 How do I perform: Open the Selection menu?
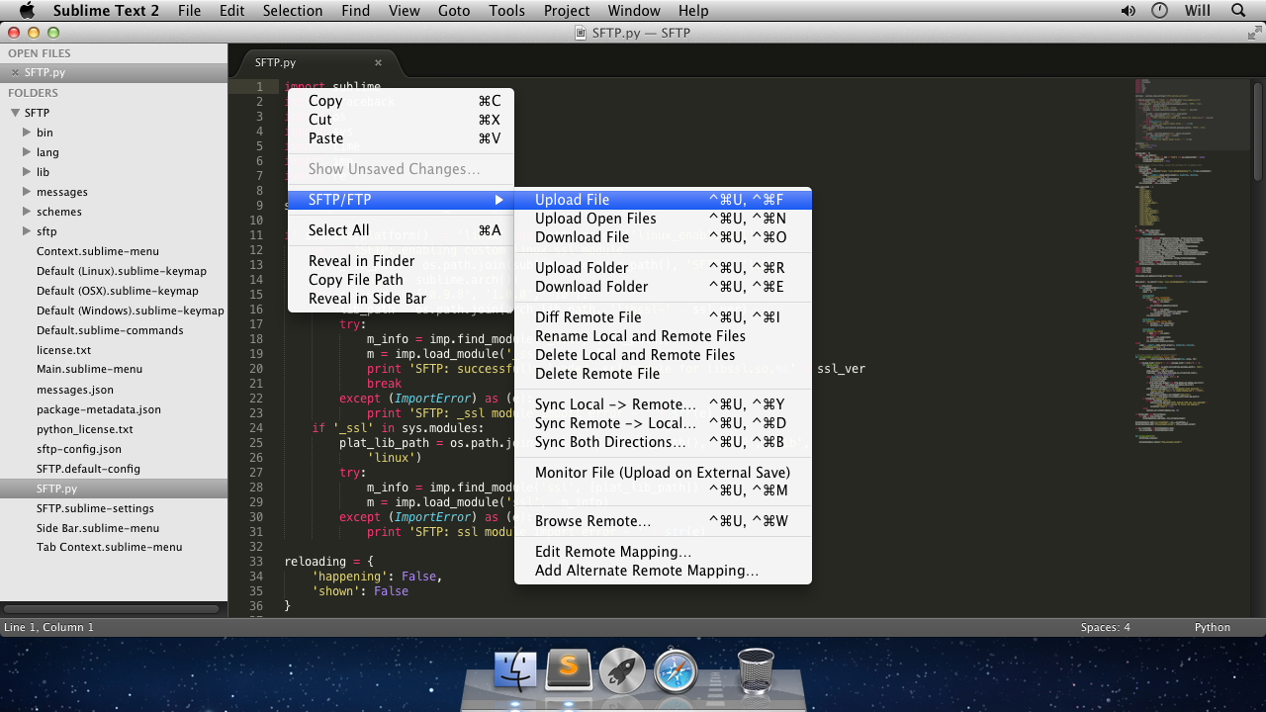(x=293, y=11)
